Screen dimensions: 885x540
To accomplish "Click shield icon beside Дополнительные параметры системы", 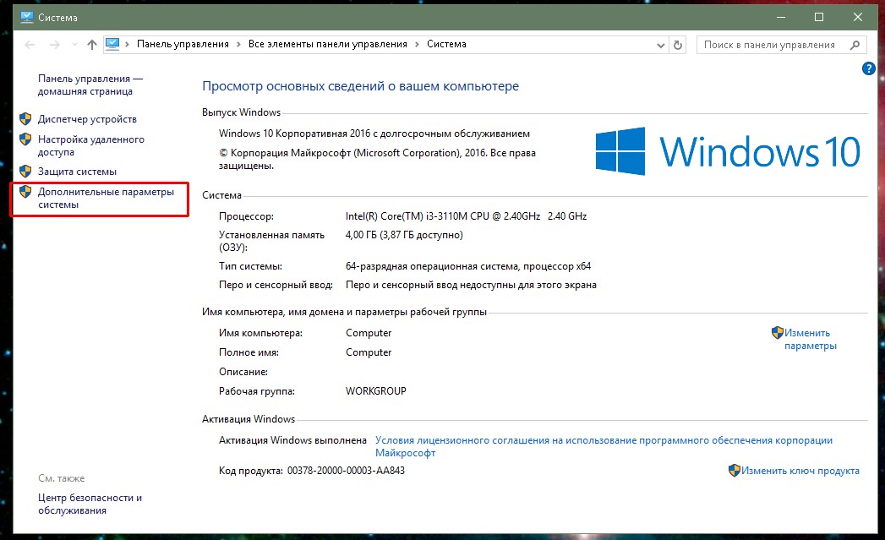I will pos(25,192).
